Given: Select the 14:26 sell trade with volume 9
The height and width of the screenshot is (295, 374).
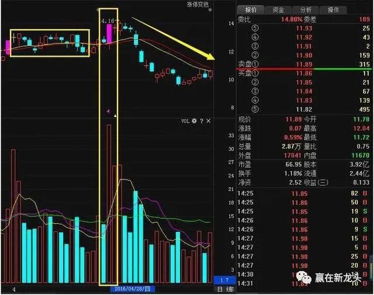Looking at the screenshot, I should [x=303, y=230].
